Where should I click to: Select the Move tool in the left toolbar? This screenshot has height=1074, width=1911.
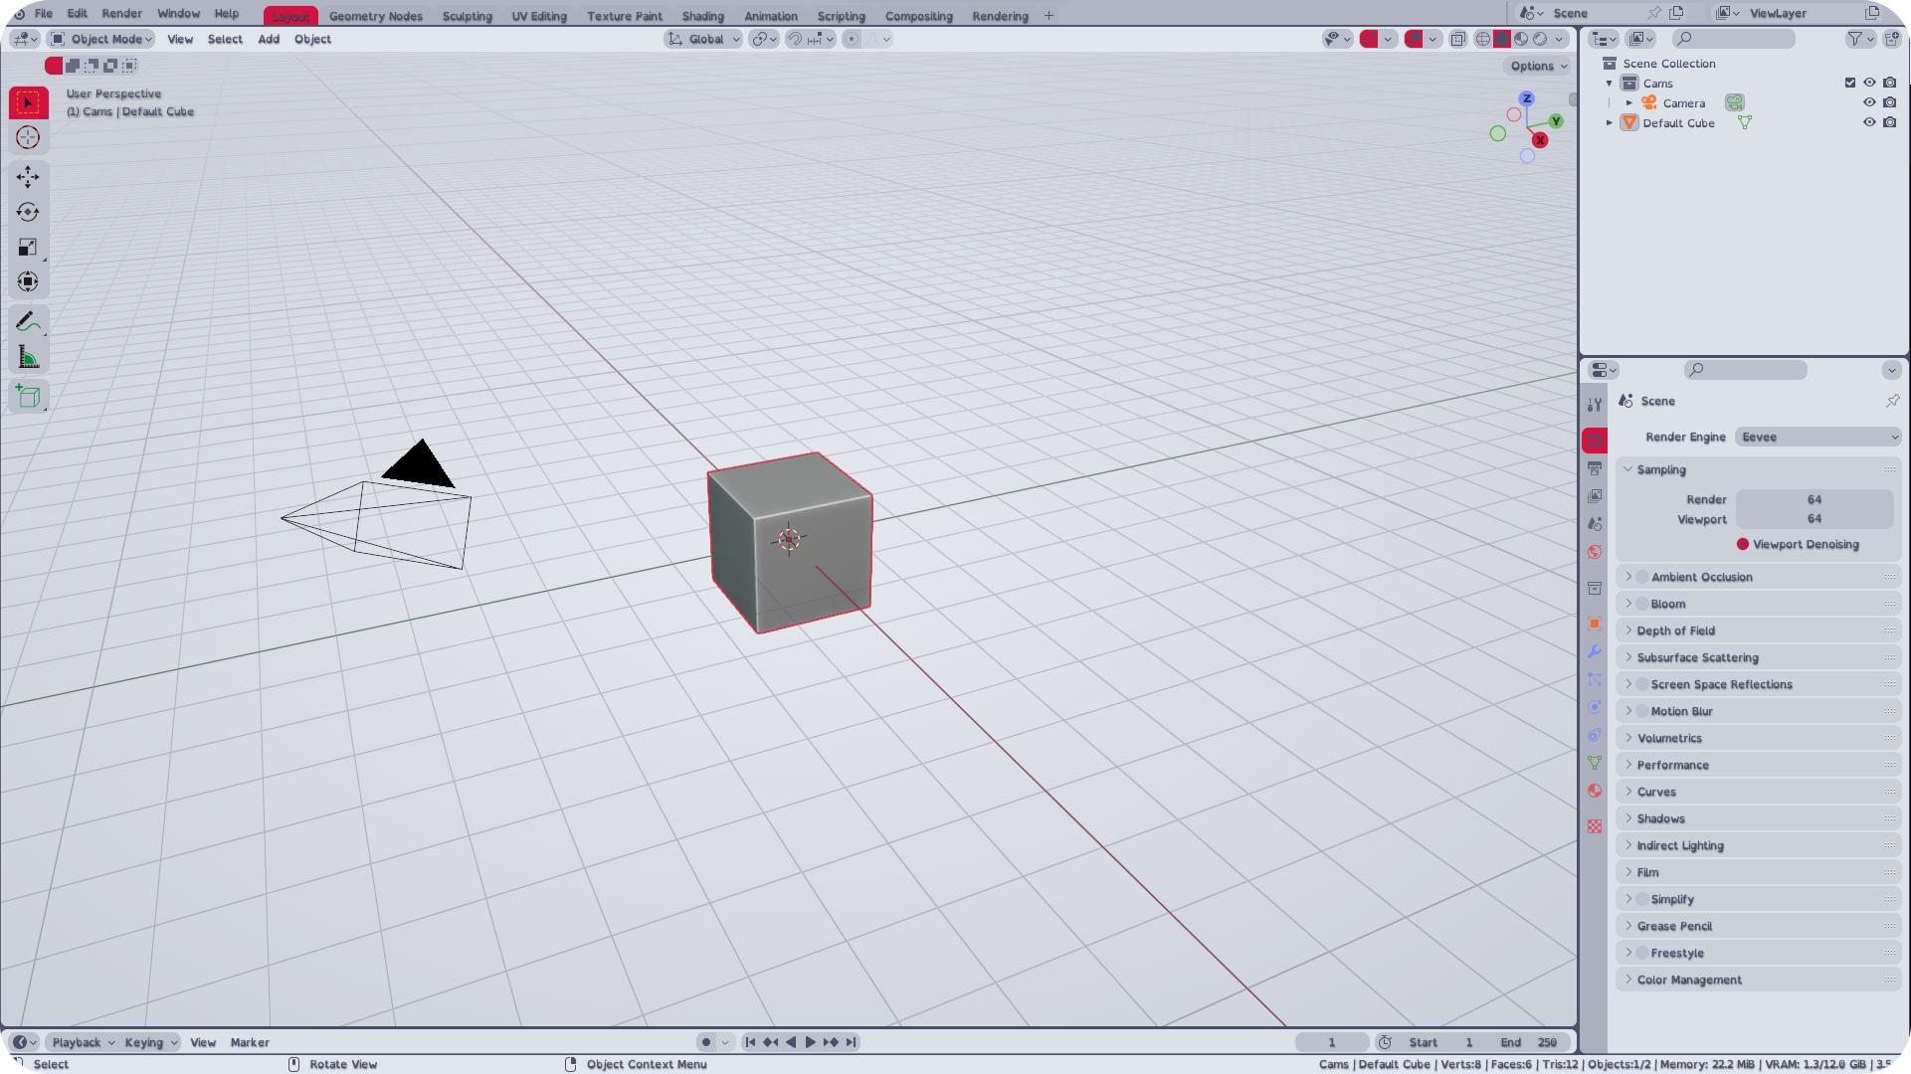pos(28,176)
